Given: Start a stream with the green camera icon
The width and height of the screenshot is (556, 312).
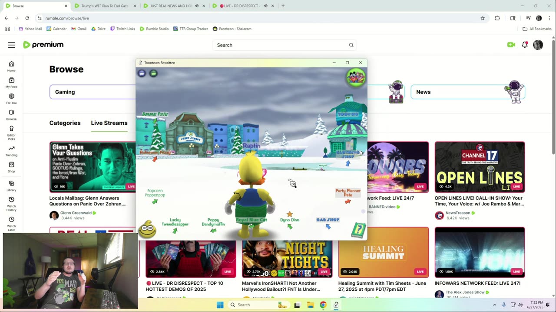Looking at the screenshot, I should [511, 45].
